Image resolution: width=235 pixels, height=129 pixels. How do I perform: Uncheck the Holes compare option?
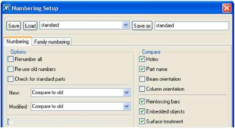pyautogui.click(x=142, y=59)
